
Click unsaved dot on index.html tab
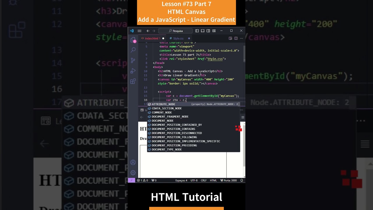tap(163, 38)
